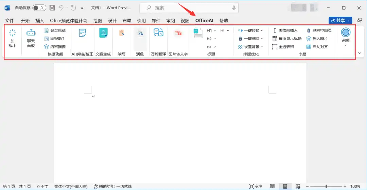Apply 自动对齐 auto align

317,47
